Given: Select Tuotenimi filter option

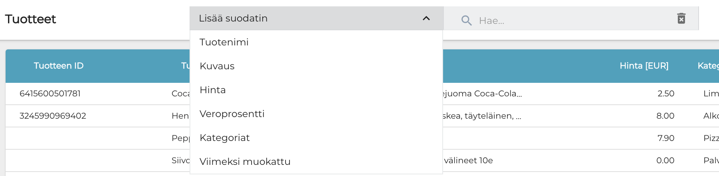Looking at the screenshot, I should click(224, 42).
